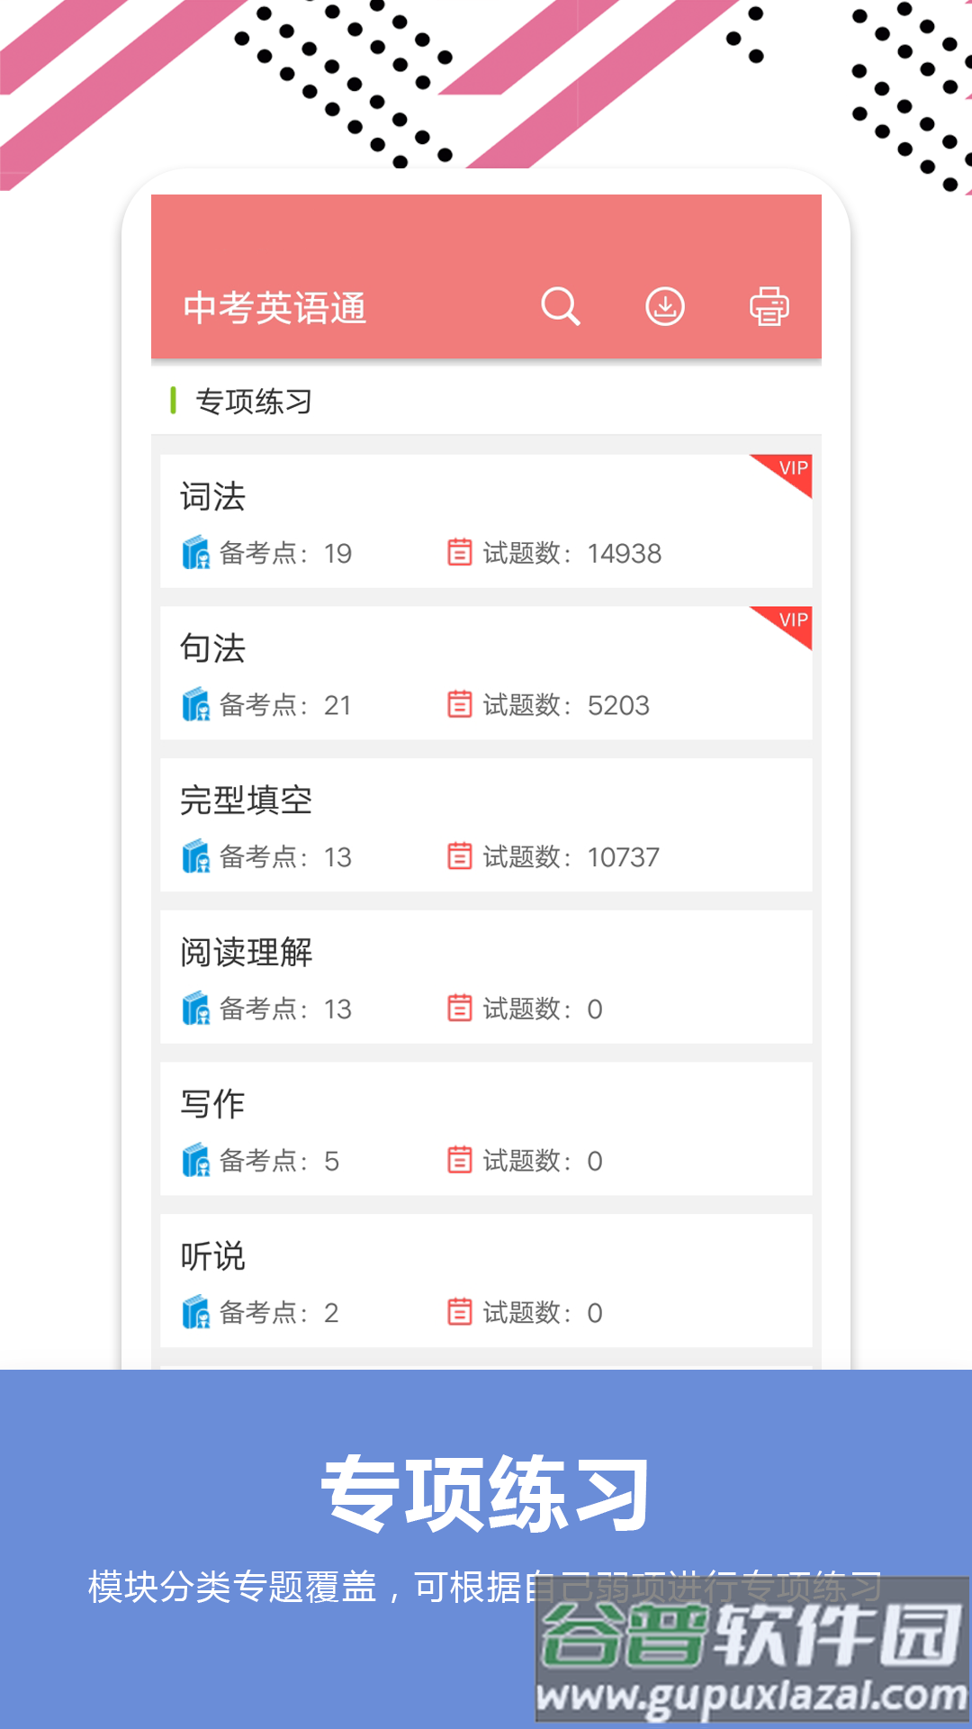This screenshot has width=972, height=1729.
Task: Open the 词法 practice category
Action: [x=212, y=497]
